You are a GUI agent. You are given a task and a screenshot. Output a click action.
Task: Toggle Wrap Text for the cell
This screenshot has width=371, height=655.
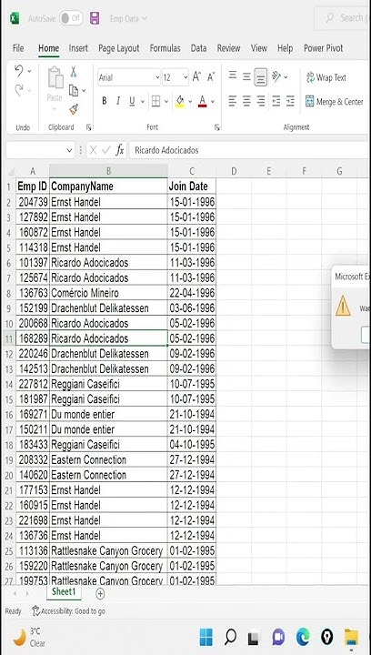[326, 77]
